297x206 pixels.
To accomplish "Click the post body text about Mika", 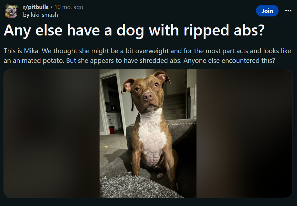I will point(147,56).
